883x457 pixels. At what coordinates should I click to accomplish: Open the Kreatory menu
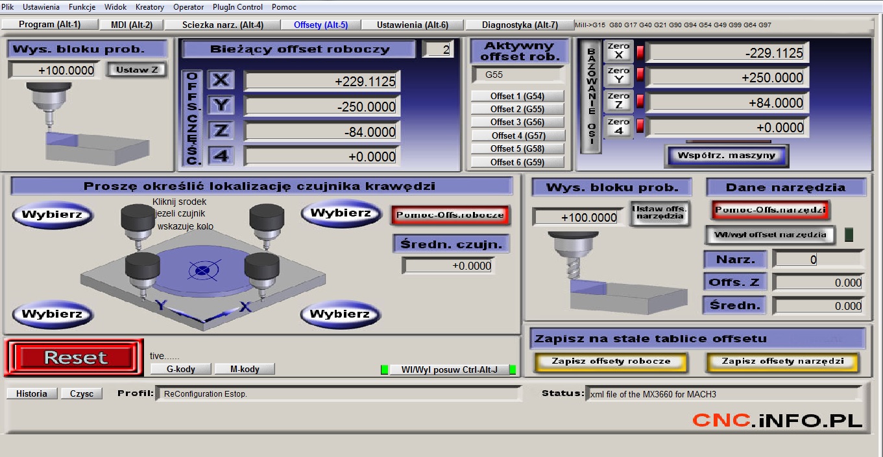pos(150,7)
